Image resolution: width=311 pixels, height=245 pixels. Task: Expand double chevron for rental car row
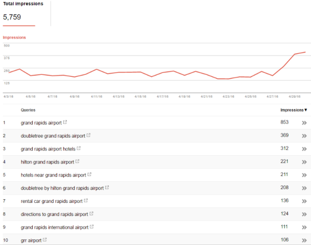click(x=304, y=201)
